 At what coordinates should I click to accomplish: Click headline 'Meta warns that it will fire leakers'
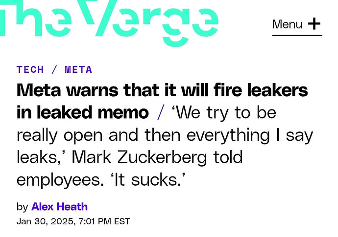tap(162, 91)
